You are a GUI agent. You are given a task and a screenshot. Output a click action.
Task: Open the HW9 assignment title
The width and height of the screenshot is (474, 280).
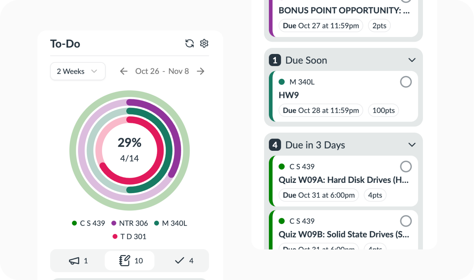(x=289, y=95)
